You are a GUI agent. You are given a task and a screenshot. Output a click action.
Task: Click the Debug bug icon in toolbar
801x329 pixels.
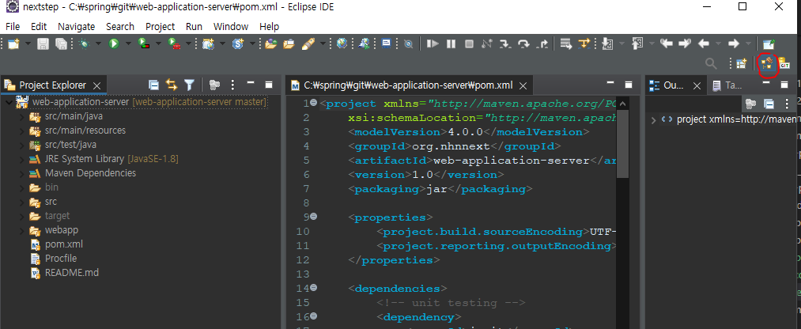click(84, 44)
